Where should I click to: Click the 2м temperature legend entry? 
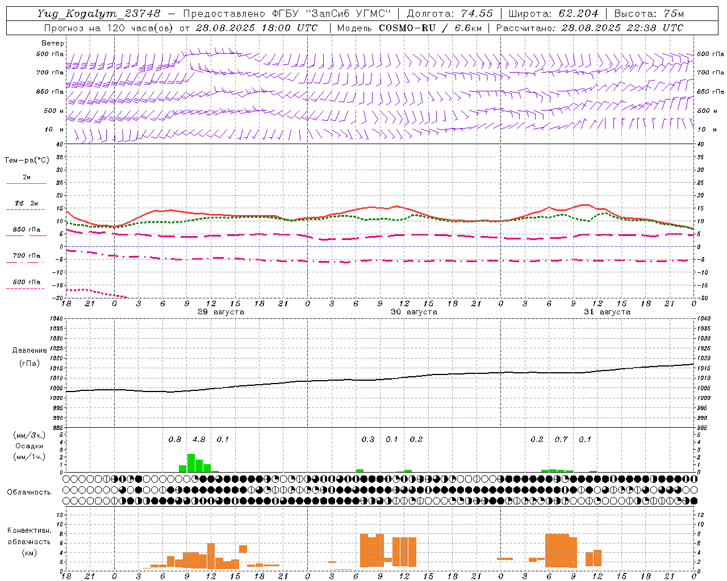coord(27,178)
